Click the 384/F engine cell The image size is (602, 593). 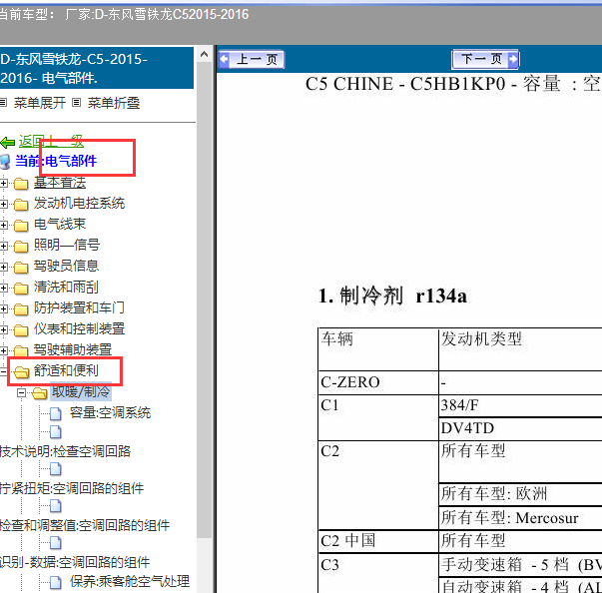[x=520, y=405]
